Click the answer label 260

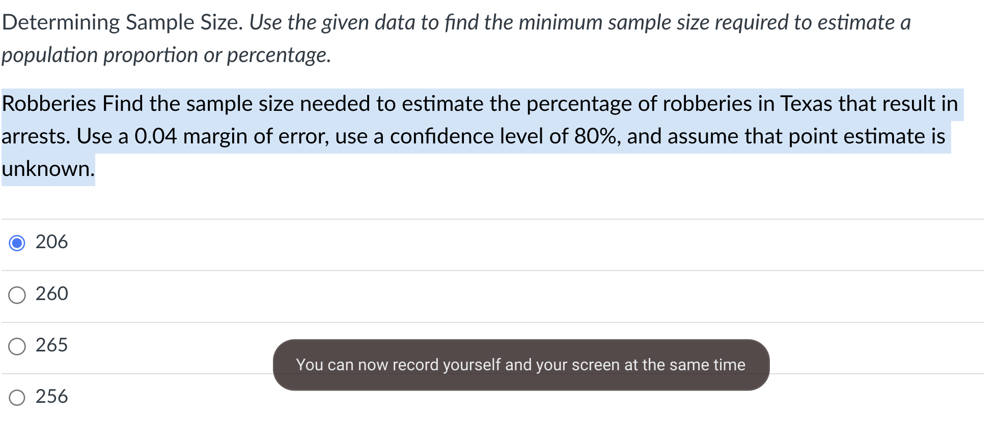(51, 294)
